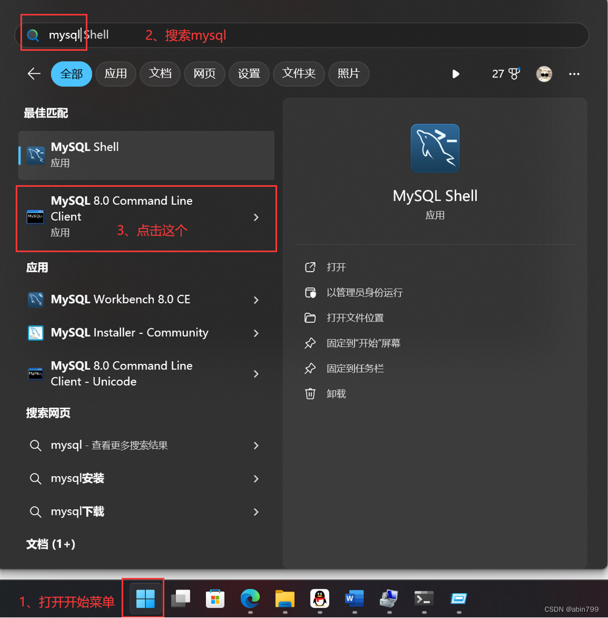Open the MySQL Shell best match result
The height and width of the screenshot is (618, 608).
coord(146,155)
